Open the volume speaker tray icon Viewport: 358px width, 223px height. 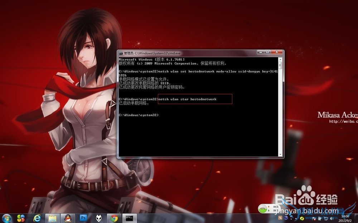[332, 219]
